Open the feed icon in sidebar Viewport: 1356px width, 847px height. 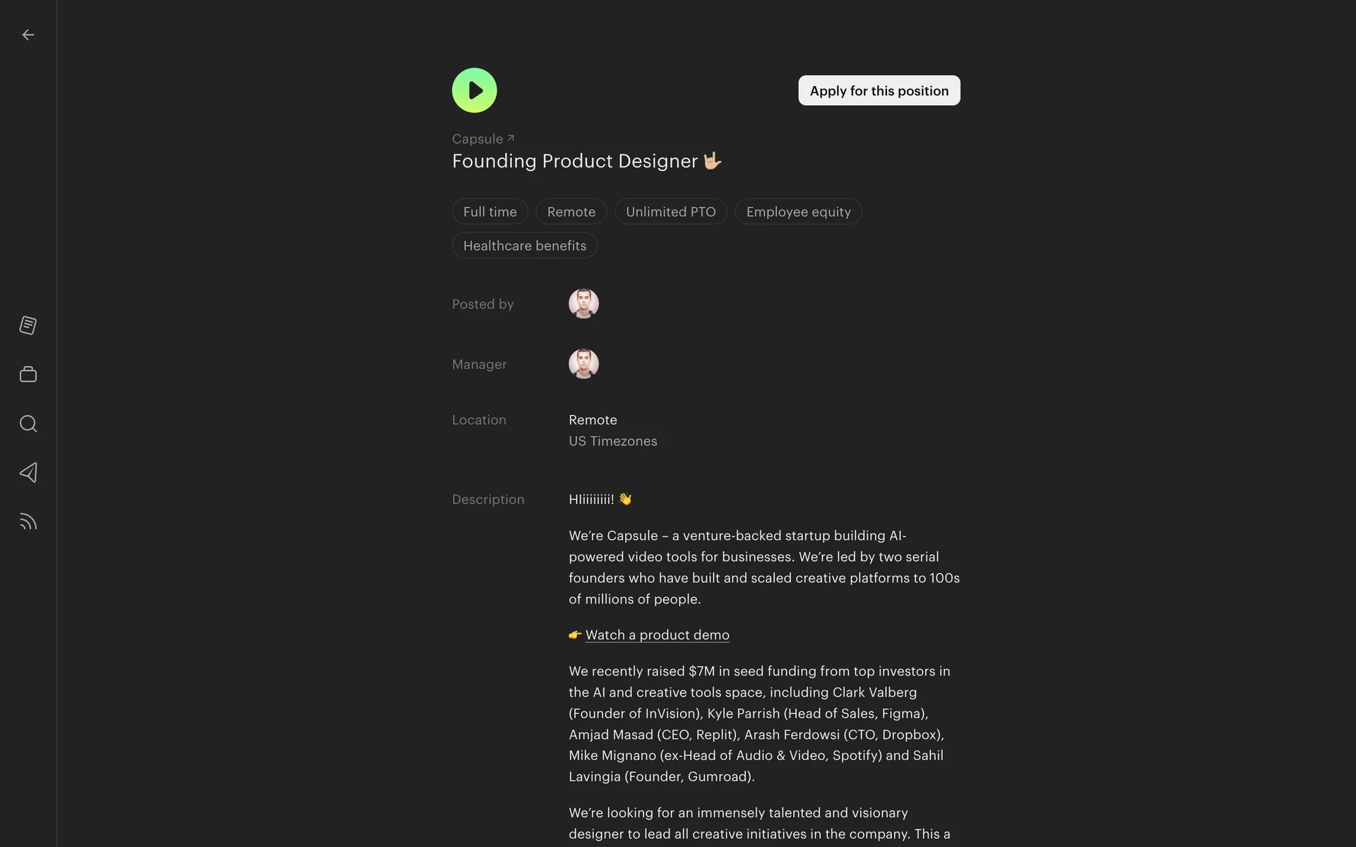click(28, 522)
